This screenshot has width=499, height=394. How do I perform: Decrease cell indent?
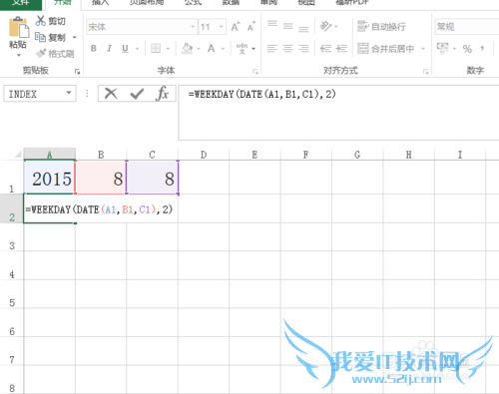[x=325, y=49]
